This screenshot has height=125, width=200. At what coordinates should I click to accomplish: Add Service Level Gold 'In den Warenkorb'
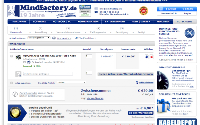click(140, 113)
